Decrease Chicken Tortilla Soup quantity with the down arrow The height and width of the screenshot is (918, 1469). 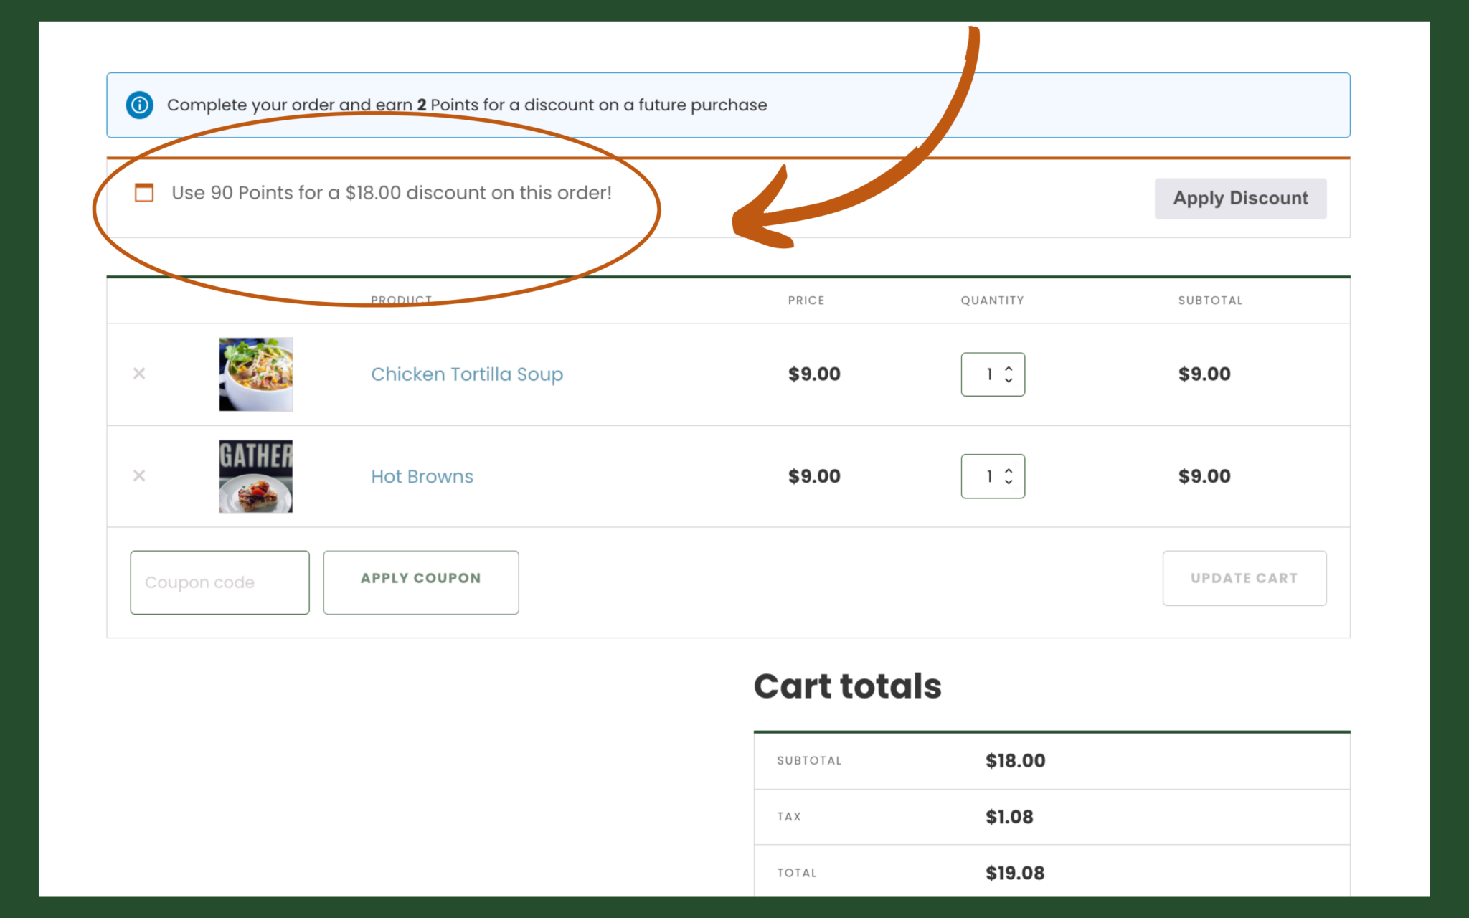[x=1008, y=381]
